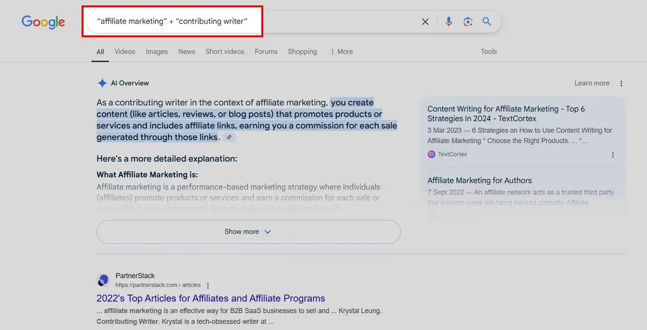The height and width of the screenshot is (330, 647).
Task: Click 'Here's a more detailed explanation:' heading
Action: coord(167,159)
